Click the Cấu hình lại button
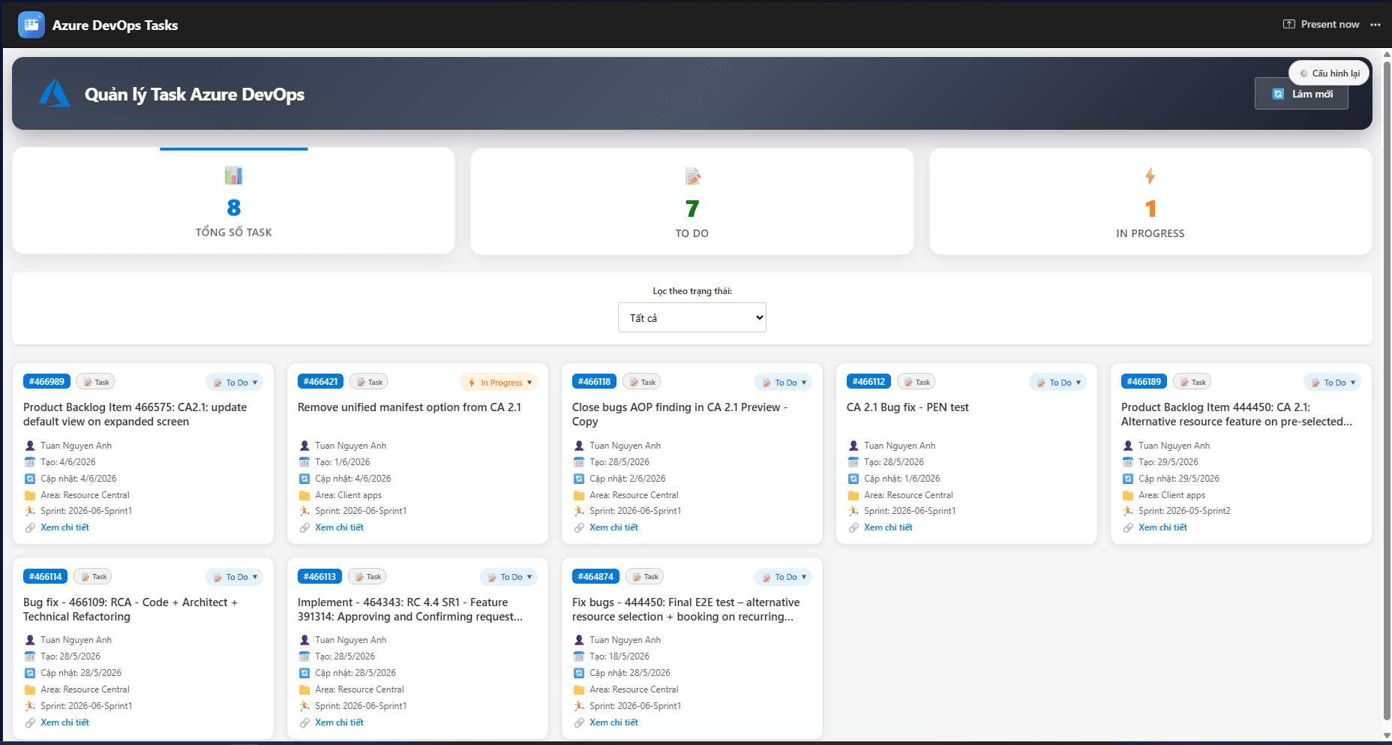This screenshot has height=745, width=1392. (1329, 73)
